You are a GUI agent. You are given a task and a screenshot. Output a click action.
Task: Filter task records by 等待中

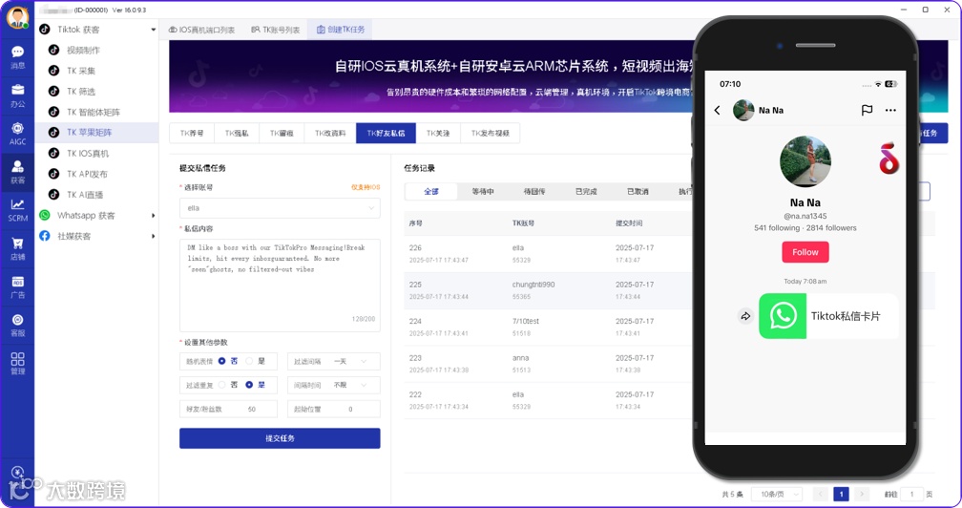[483, 191]
